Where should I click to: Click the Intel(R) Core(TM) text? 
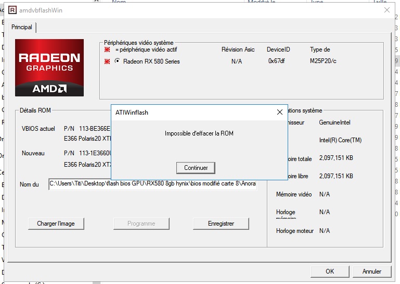[x=340, y=140]
